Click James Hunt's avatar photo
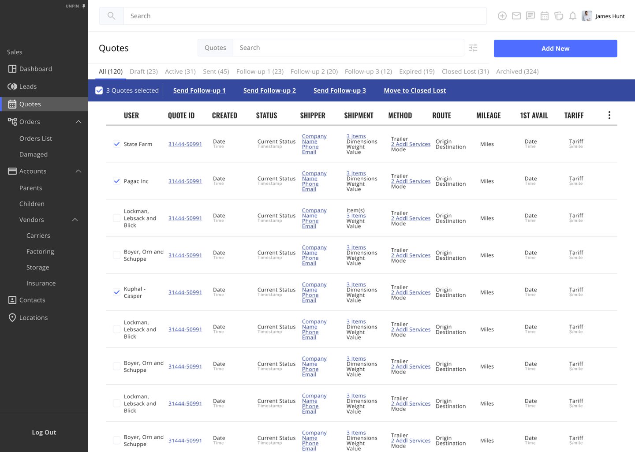635x452 pixels. click(587, 16)
